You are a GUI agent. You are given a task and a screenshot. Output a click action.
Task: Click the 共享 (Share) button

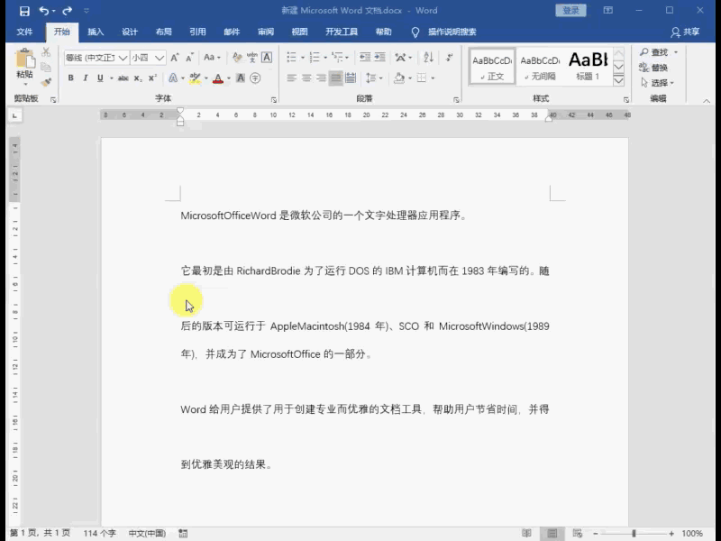coord(685,32)
